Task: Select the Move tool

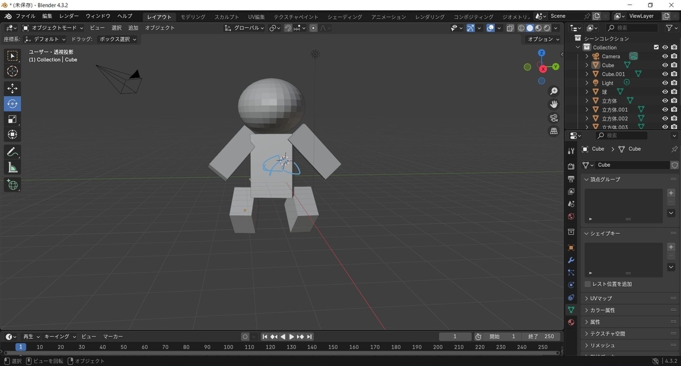Action: (12, 88)
